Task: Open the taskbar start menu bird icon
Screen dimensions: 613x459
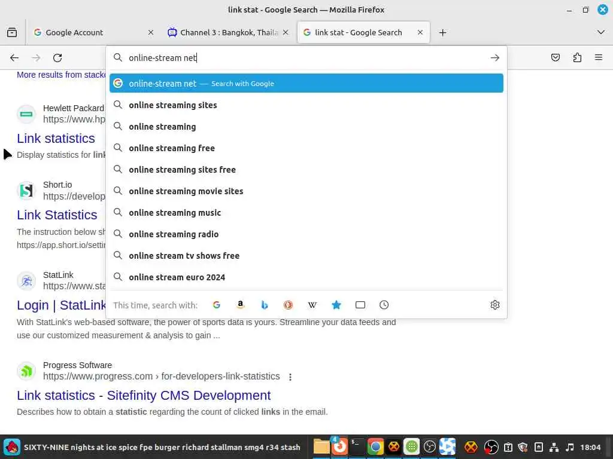Action: click(x=12, y=447)
